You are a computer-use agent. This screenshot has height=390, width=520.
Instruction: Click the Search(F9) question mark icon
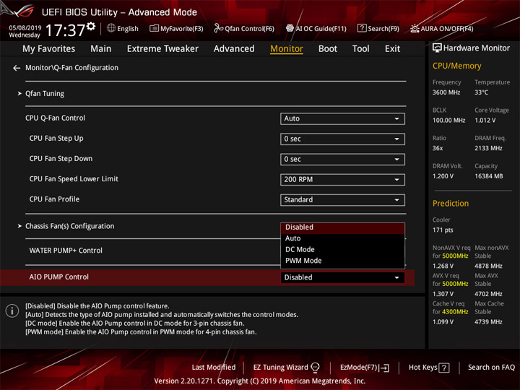point(362,28)
